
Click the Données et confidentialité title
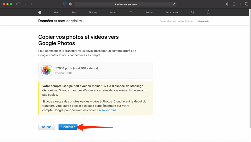pos(60,21)
